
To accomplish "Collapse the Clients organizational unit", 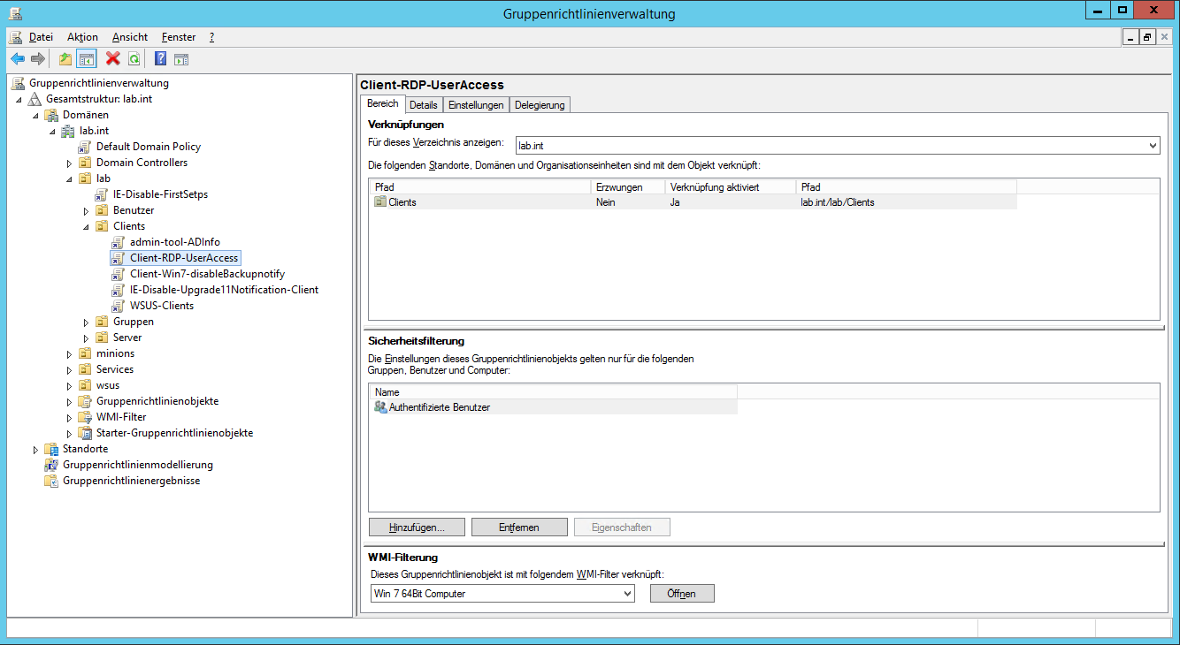I will coord(87,226).
